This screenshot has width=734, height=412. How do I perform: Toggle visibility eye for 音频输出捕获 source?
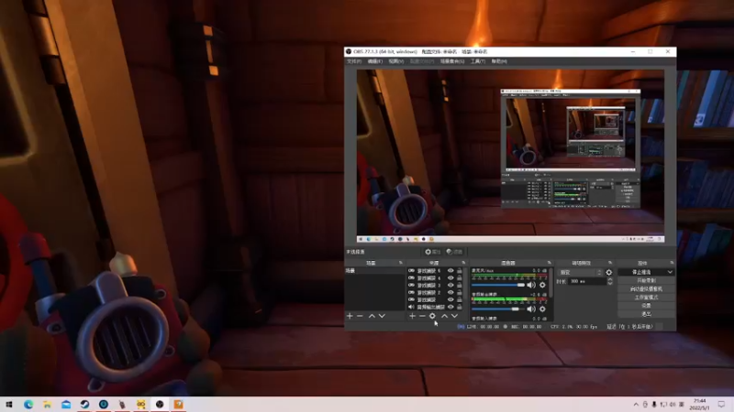tap(450, 307)
